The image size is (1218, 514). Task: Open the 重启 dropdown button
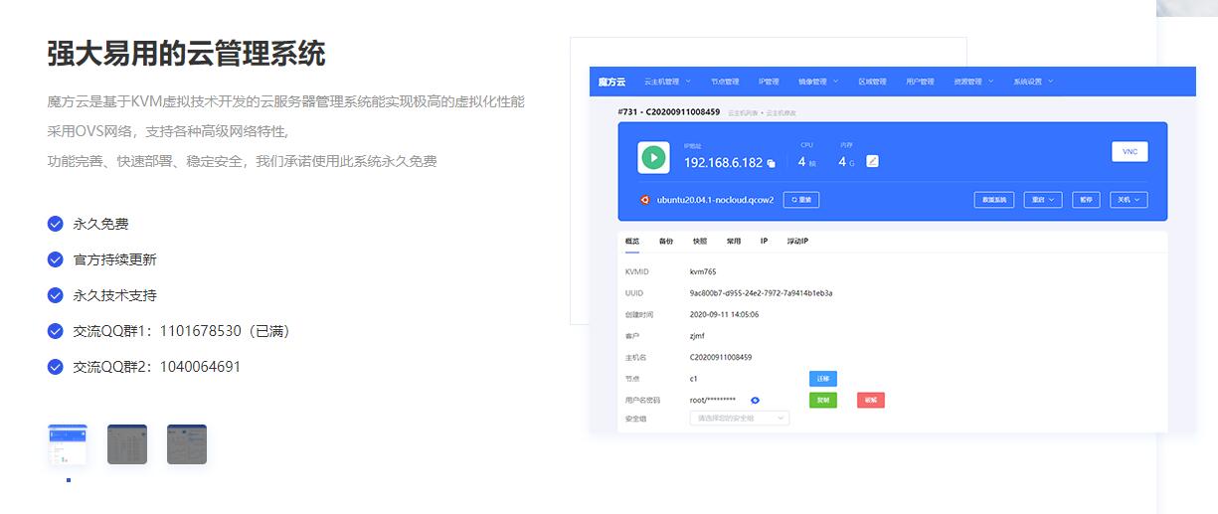coord(1043,200)
